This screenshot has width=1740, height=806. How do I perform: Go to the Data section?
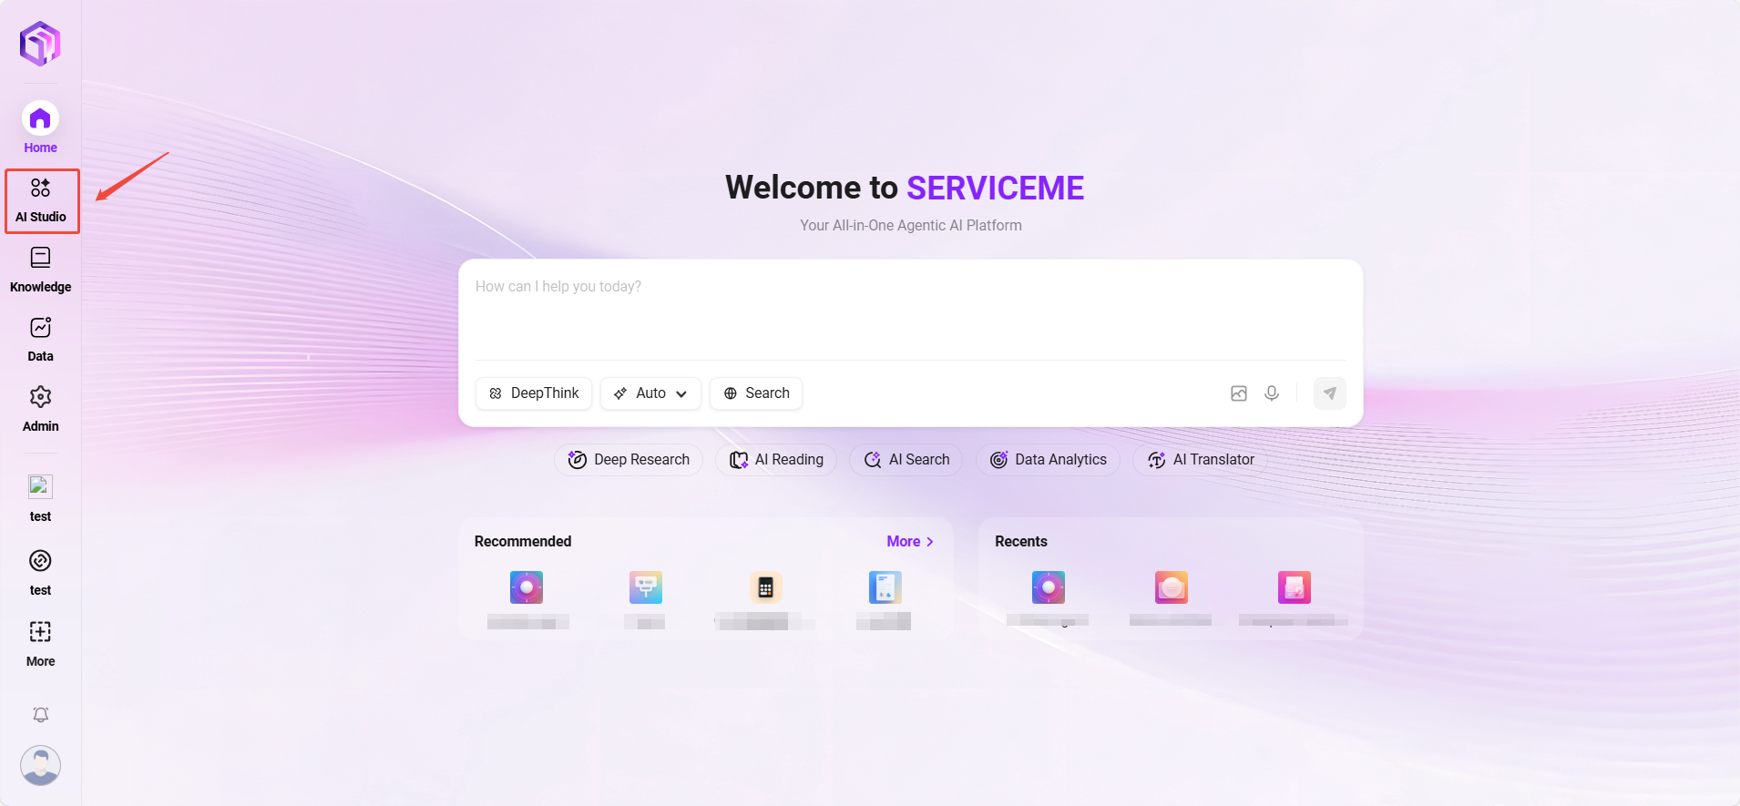(x=41, y=339)
